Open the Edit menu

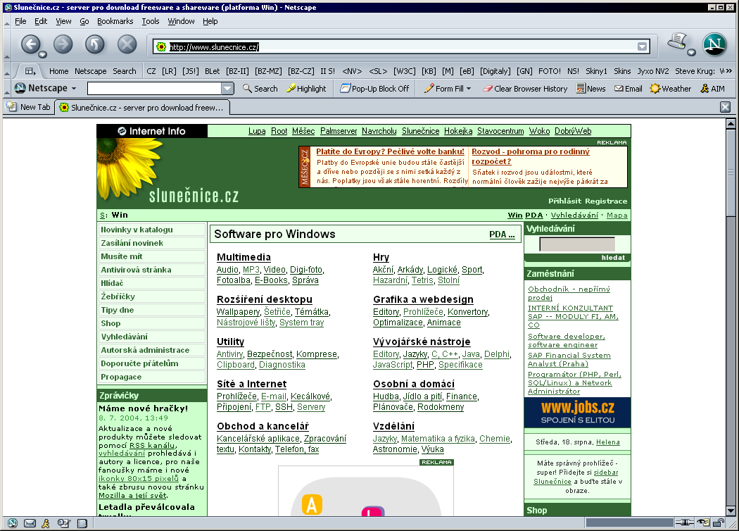point(41,21)
